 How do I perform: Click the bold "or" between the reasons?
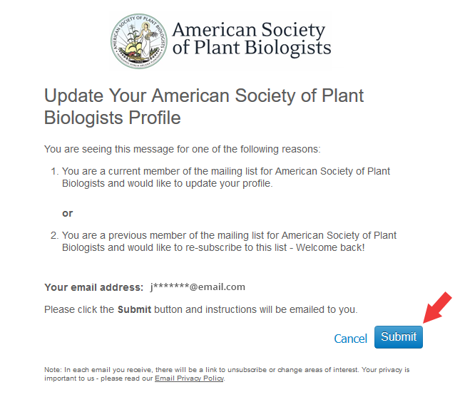tap(68, 213)
